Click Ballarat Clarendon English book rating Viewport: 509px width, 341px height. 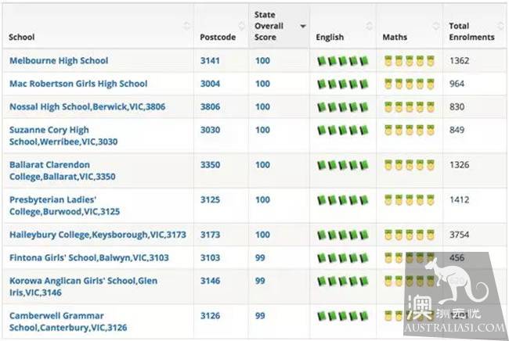343,165
